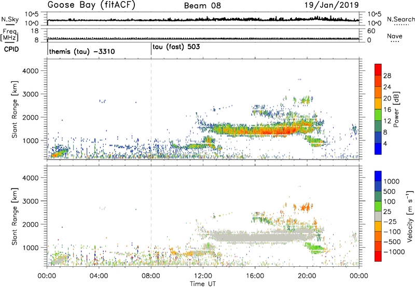Screen dimensions: 415x287
Task: Click the velocity colorbar grey -25 to 25 segment
Action: pyautogui.click(x=378, y=216)
